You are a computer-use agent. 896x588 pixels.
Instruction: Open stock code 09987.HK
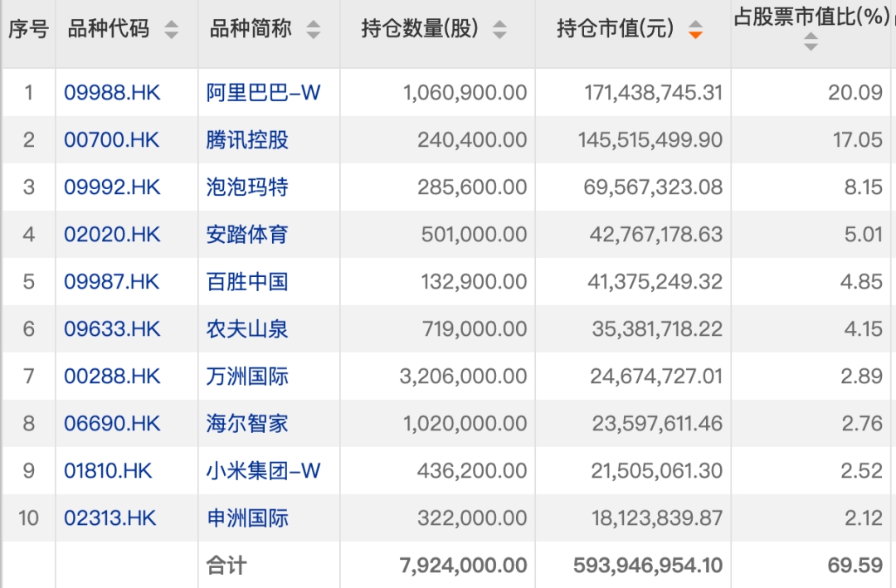tap(111, 282)
